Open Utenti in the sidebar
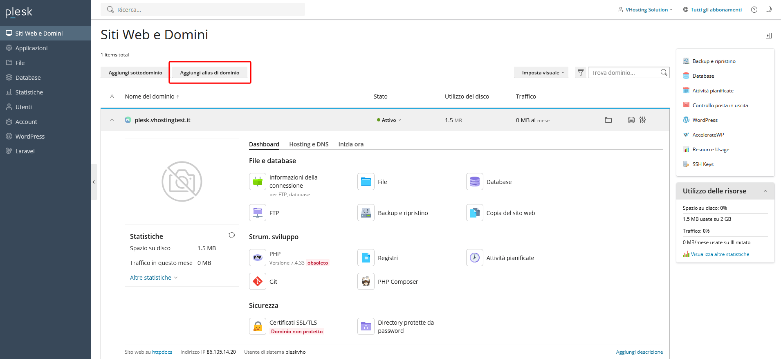Image resolution: width=781 pixels, height=359 pixels. point(45,107)
